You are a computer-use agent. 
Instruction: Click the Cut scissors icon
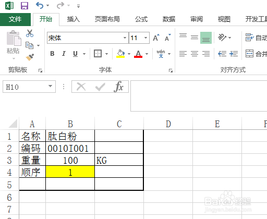tap(30, 33)
